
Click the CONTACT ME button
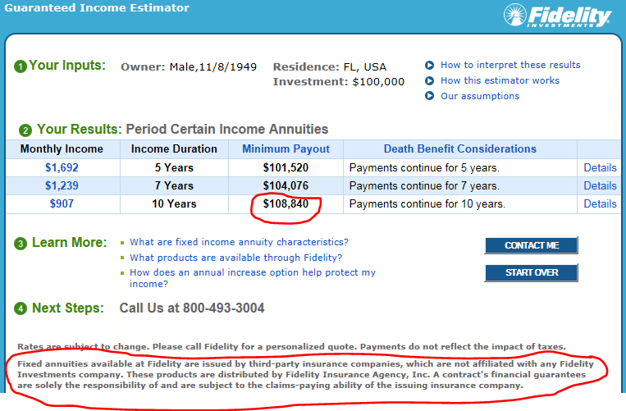coord(532,245)
